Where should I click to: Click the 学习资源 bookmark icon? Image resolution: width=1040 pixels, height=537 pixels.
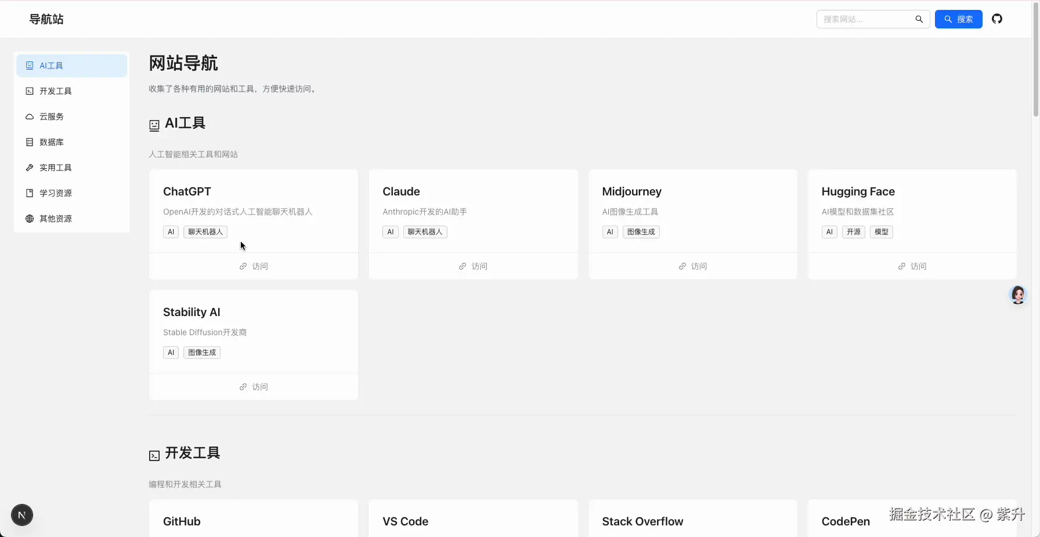pos(28,193)
